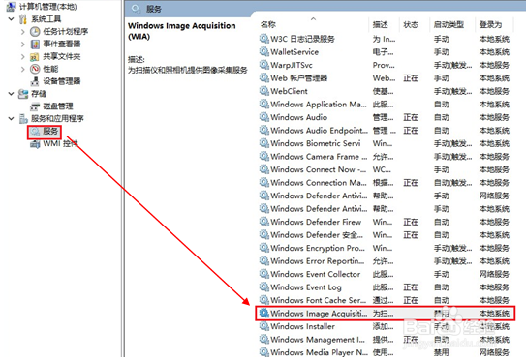Screen dimensions: 526x362
Task: Select the Windows Camera Frame ... service
Action: pyautogui.click(x=319, y=156)
